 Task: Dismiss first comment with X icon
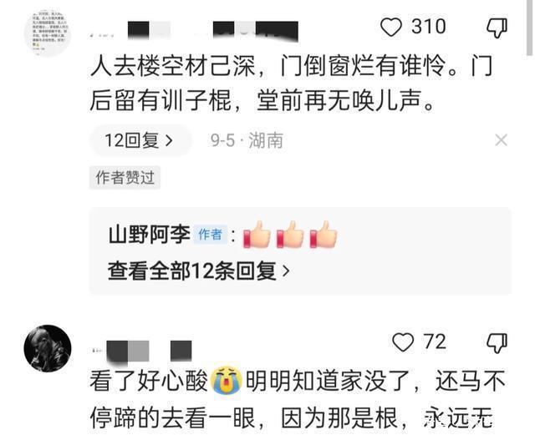pyautogui.click(x=501, y=139)
